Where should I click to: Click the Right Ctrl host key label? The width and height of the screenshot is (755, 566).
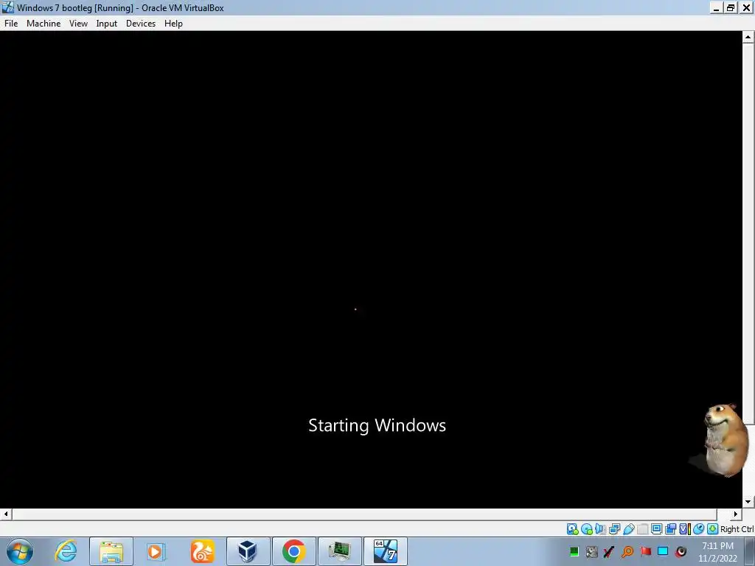[x=737, y=529]
